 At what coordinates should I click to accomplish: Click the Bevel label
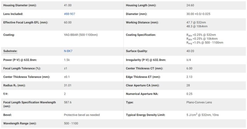(x=7, y=115)
